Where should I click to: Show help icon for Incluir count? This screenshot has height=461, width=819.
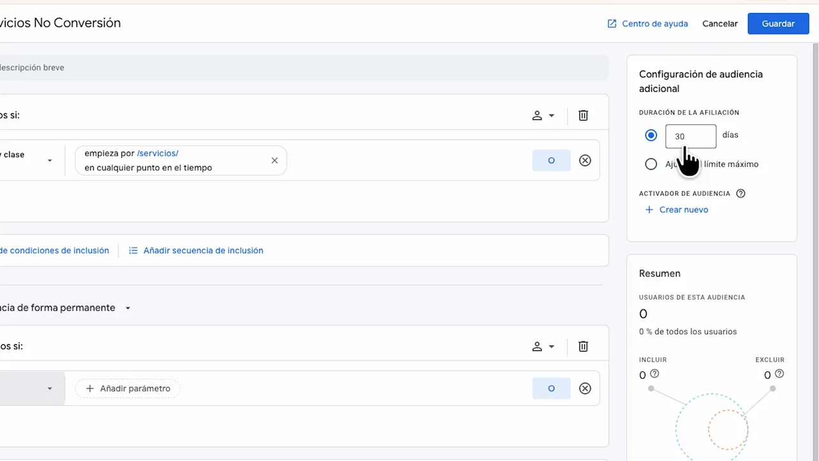point(655,374)
